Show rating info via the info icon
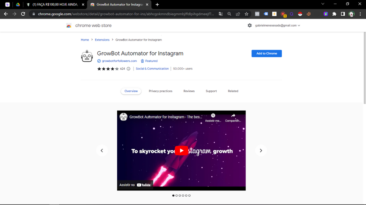366x205 pixels. point(128,69)
